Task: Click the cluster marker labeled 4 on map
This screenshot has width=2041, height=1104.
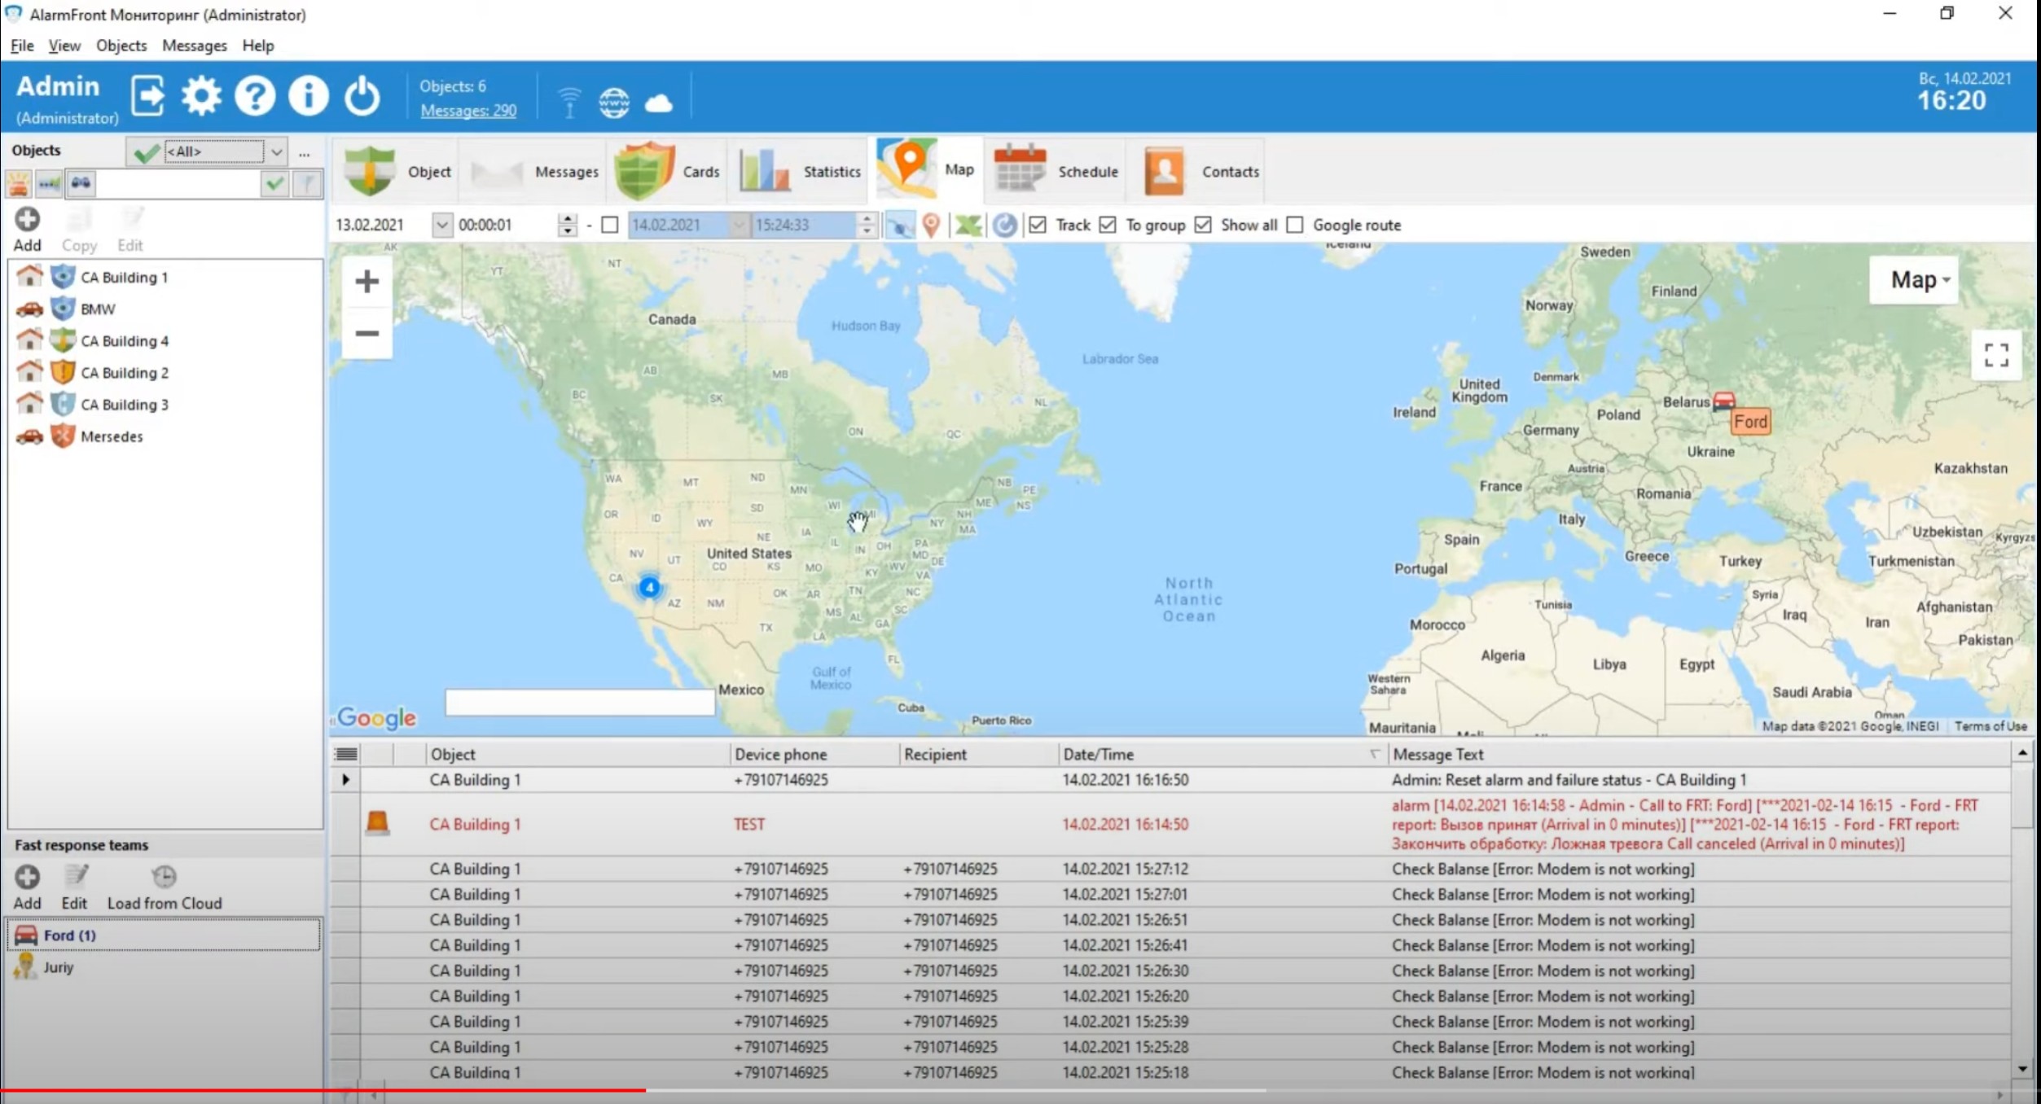Action: [x=649, y=587]
